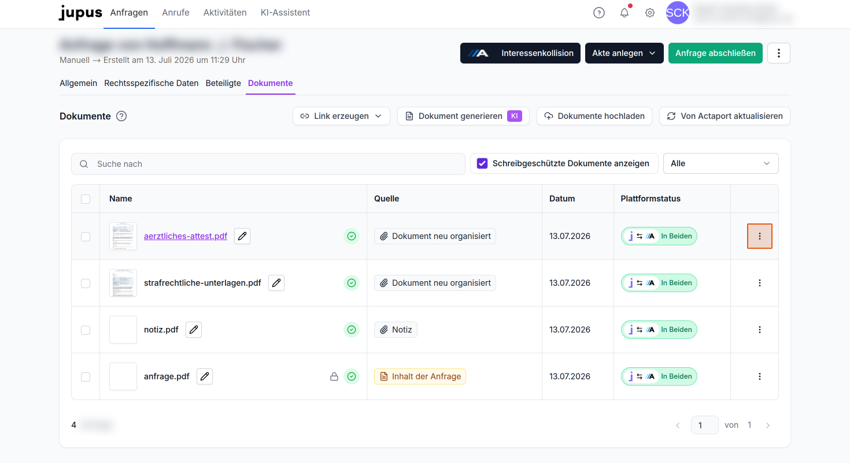Open Aktivitäten in top navigation
The width and height of the screenshot is (850, 463).
point(225,13)
